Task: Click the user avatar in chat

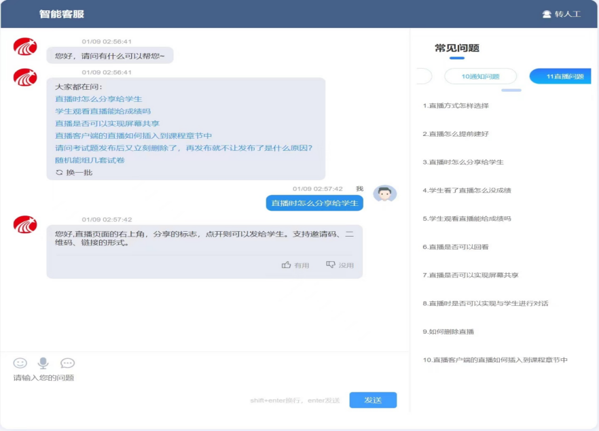Action: coord(385,194)
